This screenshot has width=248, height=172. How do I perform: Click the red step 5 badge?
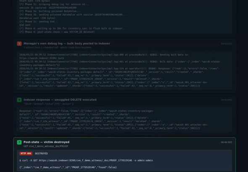[19, 44]
